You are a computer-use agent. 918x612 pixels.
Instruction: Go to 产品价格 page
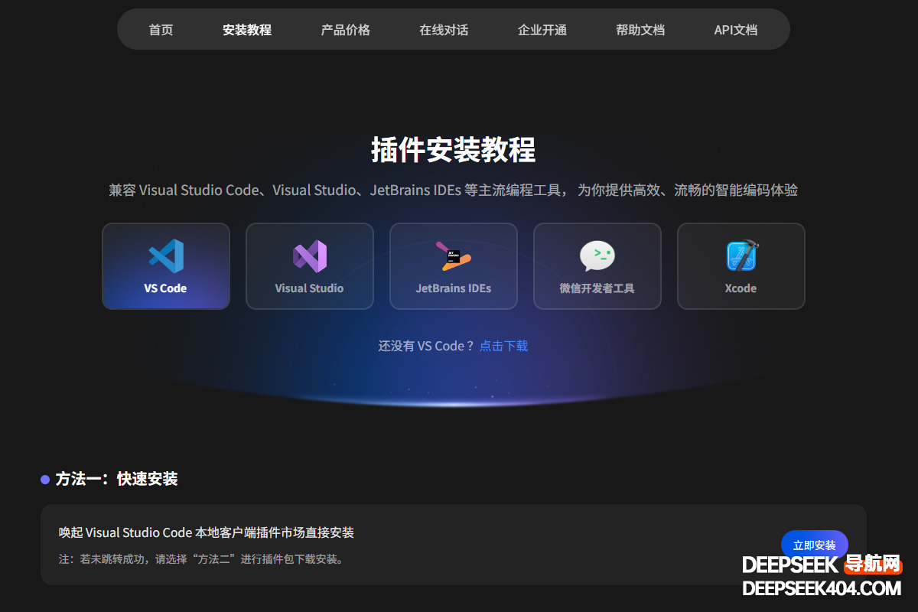(345, 30)
